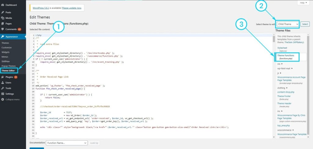
Task: Click the Posts pin icon
Action: tap(2, 12)
